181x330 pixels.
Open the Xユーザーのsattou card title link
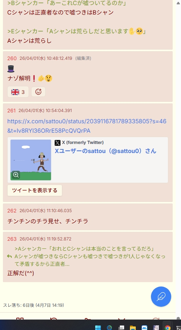[x=105, y=151]
